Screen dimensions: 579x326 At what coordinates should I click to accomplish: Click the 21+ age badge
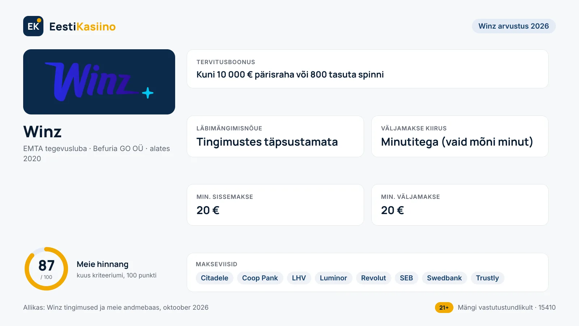click(x=444, y=308)
